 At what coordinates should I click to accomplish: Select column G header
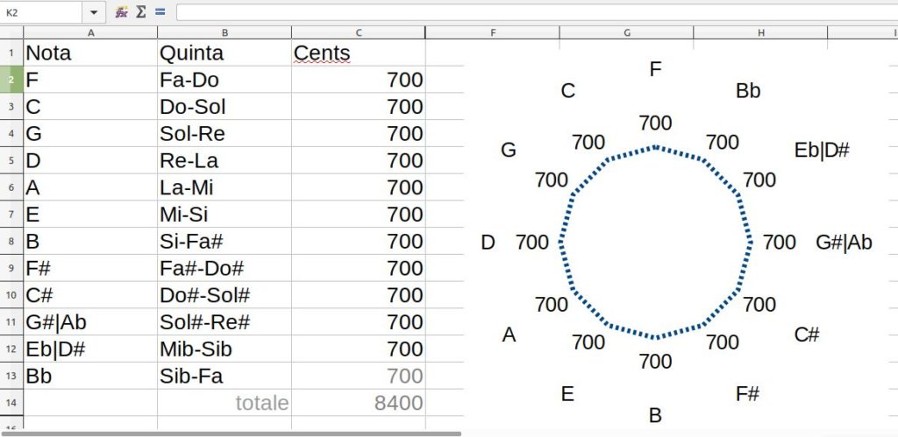(x=627, y=32)
